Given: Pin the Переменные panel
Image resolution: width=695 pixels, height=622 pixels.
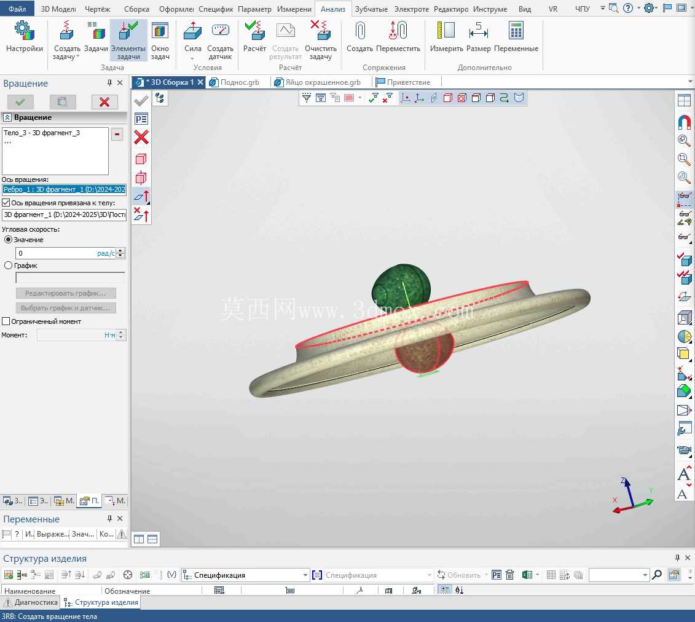Looking at the screenshot, I should (x=109, y=518).
